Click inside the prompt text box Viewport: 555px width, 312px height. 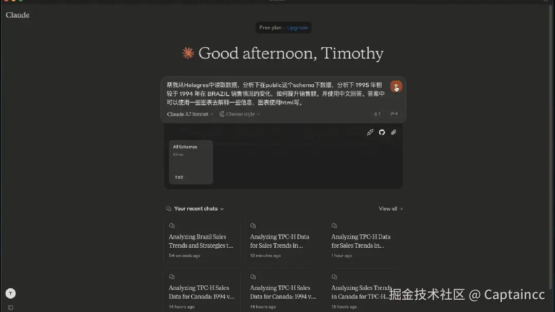(276, 94)
